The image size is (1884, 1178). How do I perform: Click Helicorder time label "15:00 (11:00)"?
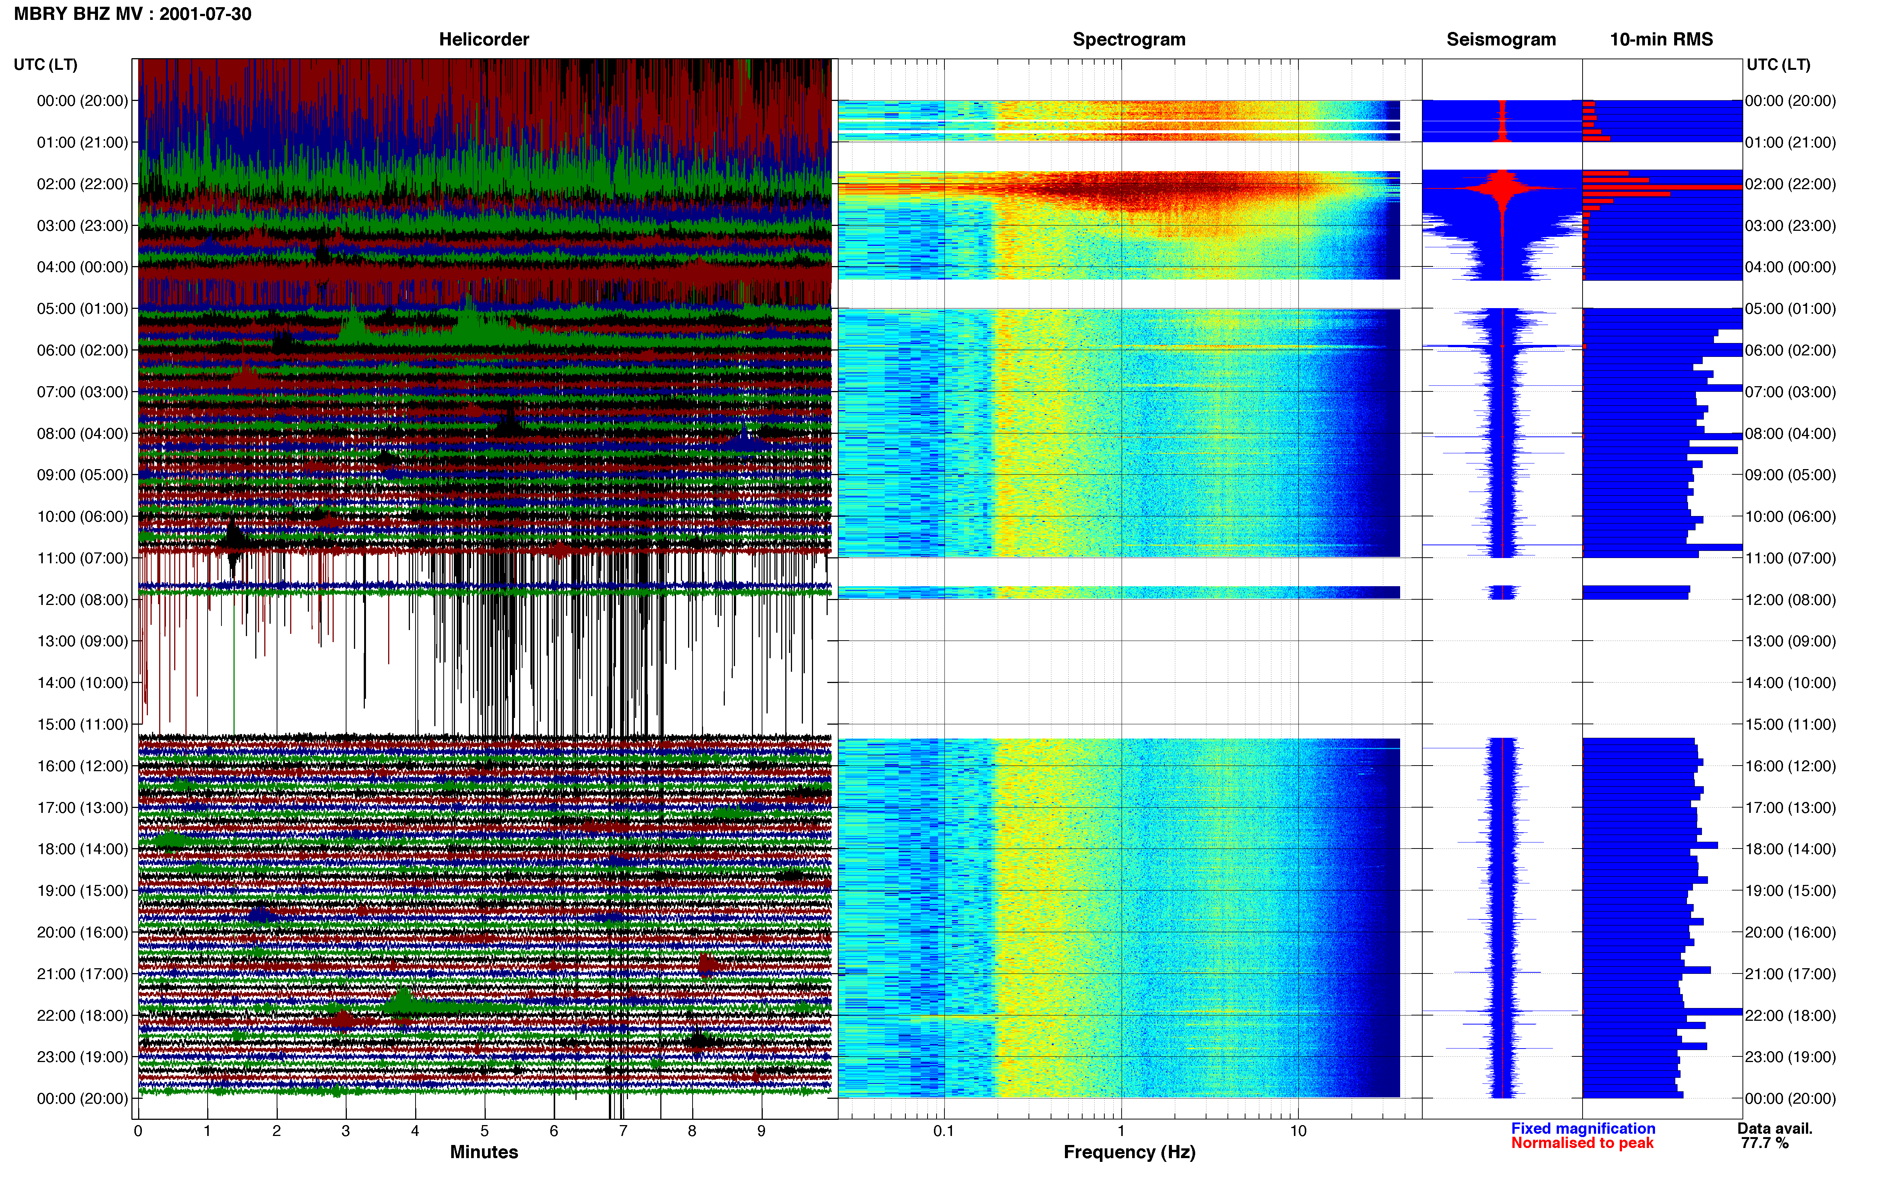tap(83, 725)
